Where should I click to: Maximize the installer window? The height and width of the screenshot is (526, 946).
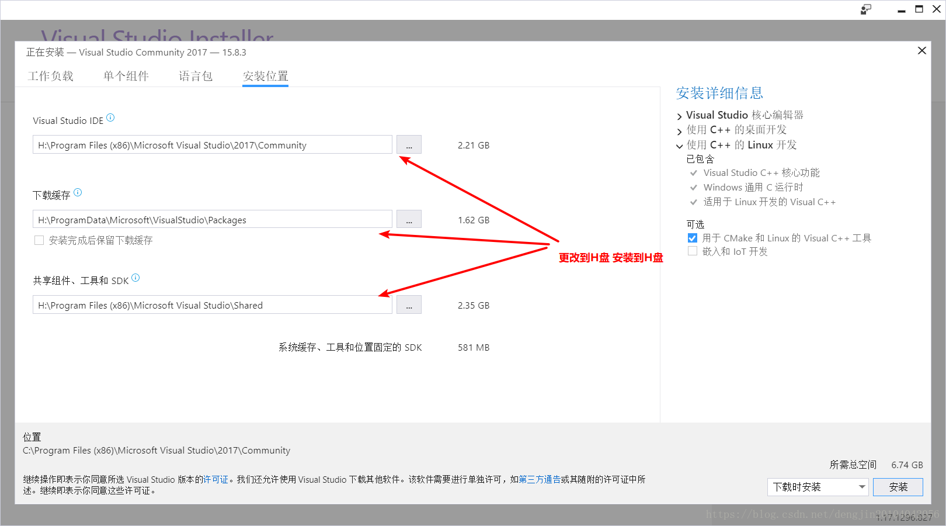click(919, 9)
